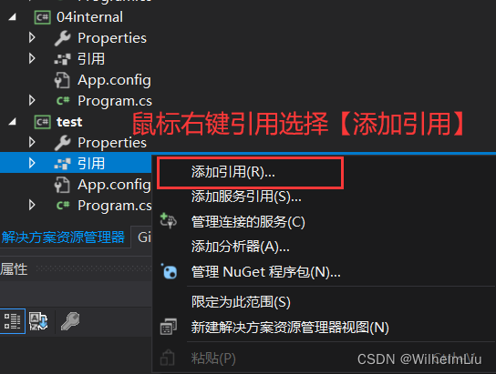Screen dimensions: 496x374
Task: Choose 添加引用(R)... from context menu
Action: 233,172
